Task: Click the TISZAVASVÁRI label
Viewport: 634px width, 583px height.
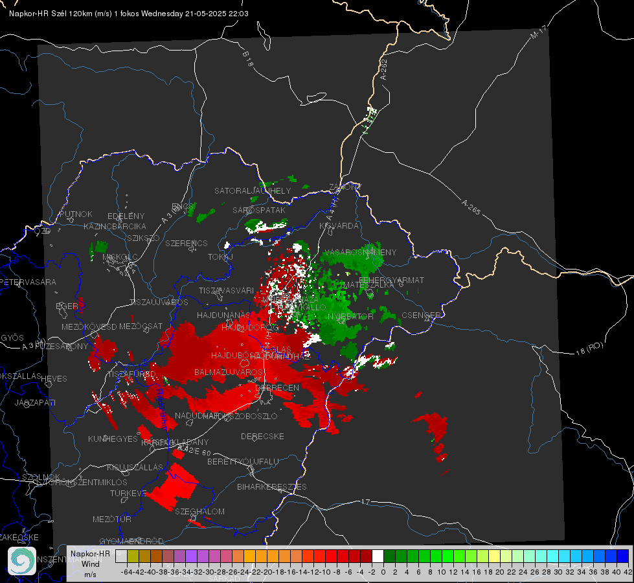Action: pos(227,290)
